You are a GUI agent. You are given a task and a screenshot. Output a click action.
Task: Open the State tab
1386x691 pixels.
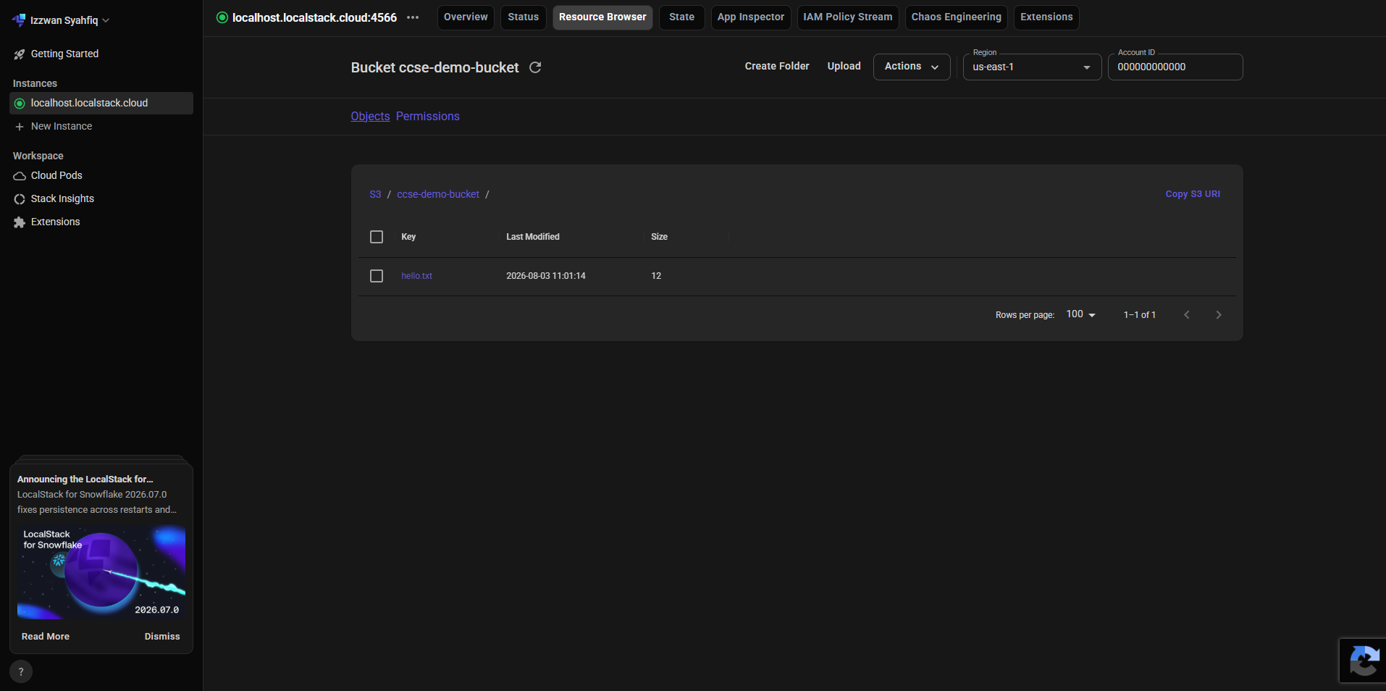[x=681, y=17]
